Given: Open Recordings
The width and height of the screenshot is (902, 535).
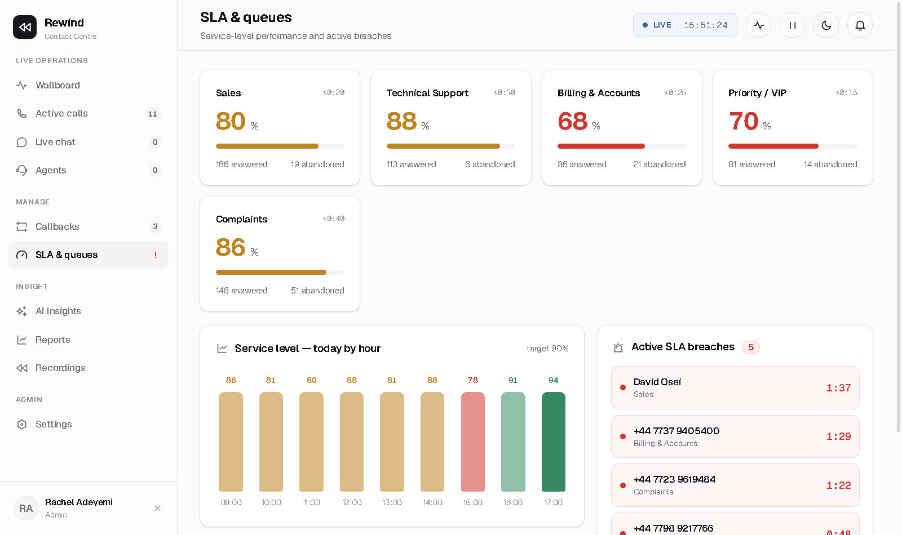Looking at the screenshot, I should 89,368.
